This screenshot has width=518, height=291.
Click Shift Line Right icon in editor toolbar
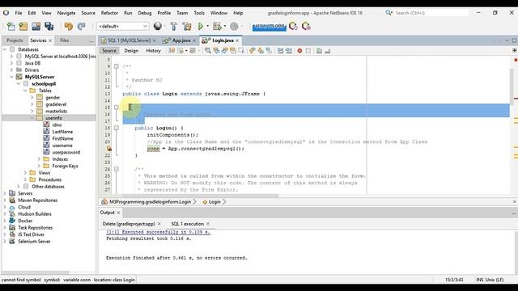pos(289,51)
